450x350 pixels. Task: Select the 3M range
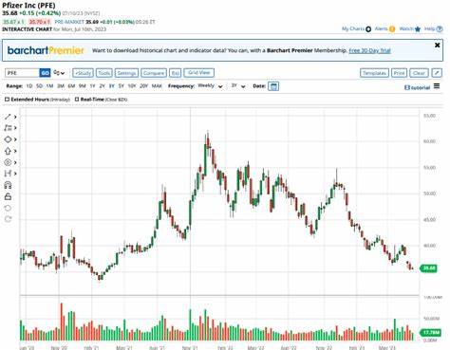click(x=61, y=86)
